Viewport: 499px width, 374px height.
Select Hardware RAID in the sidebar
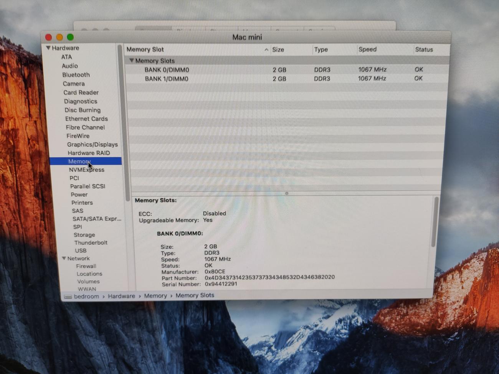click(x=89, y=153)
